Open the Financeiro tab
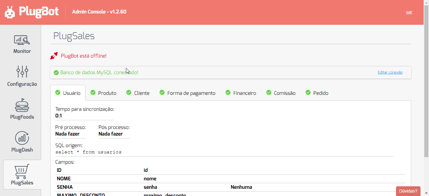This screenshot has height=196, width=429. pos(241,93)
